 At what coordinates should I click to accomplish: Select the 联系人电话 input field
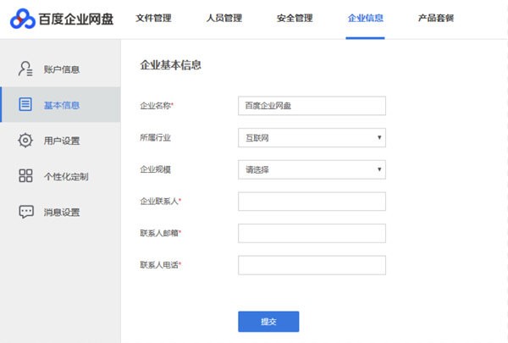(x=312, y=265)
